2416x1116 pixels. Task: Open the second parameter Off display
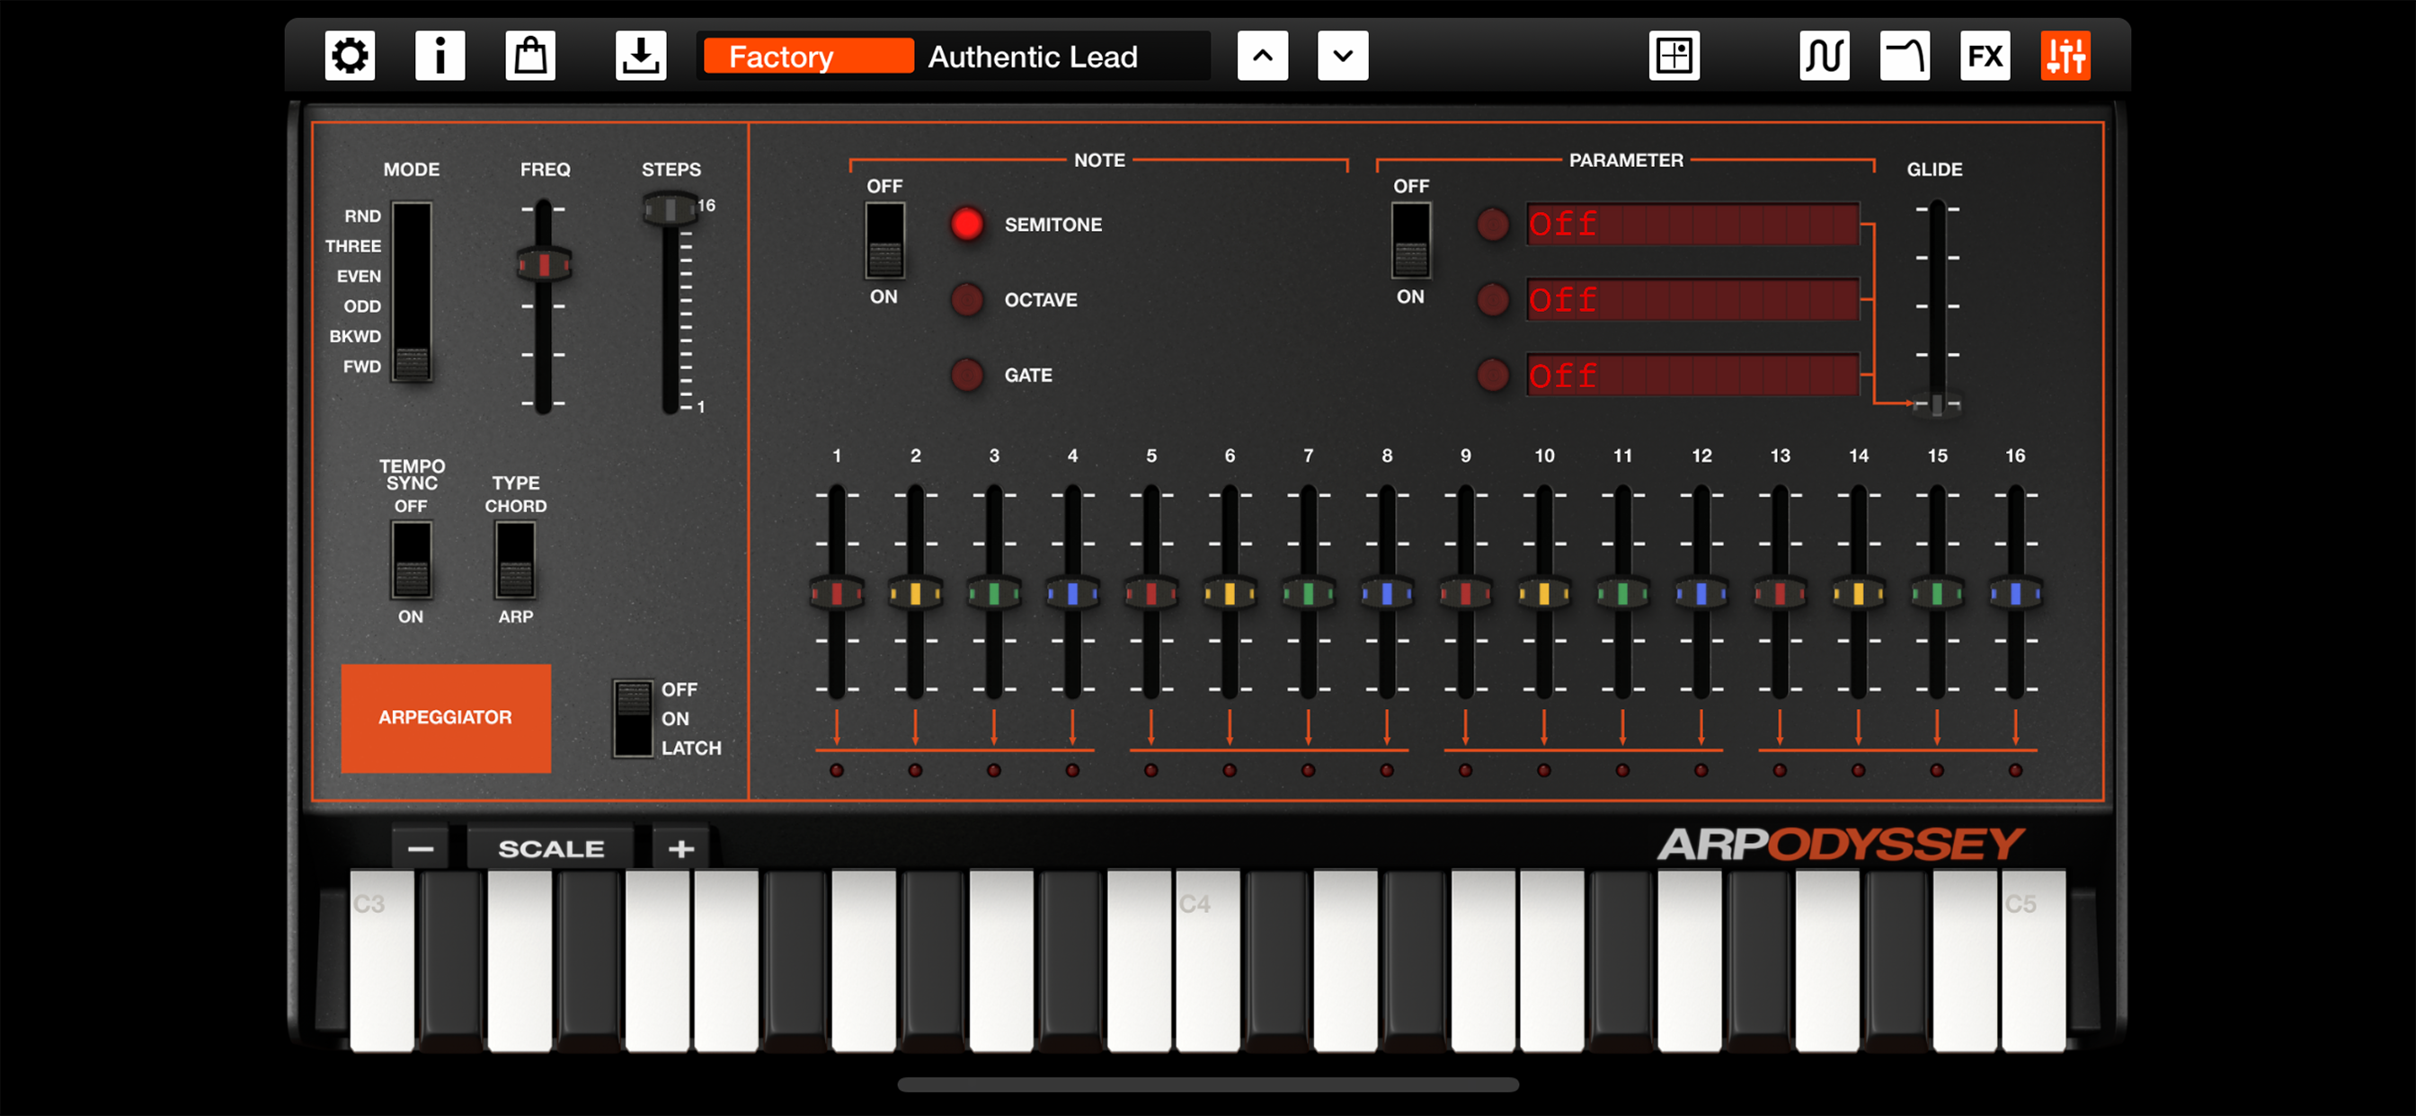[1692, 300]
